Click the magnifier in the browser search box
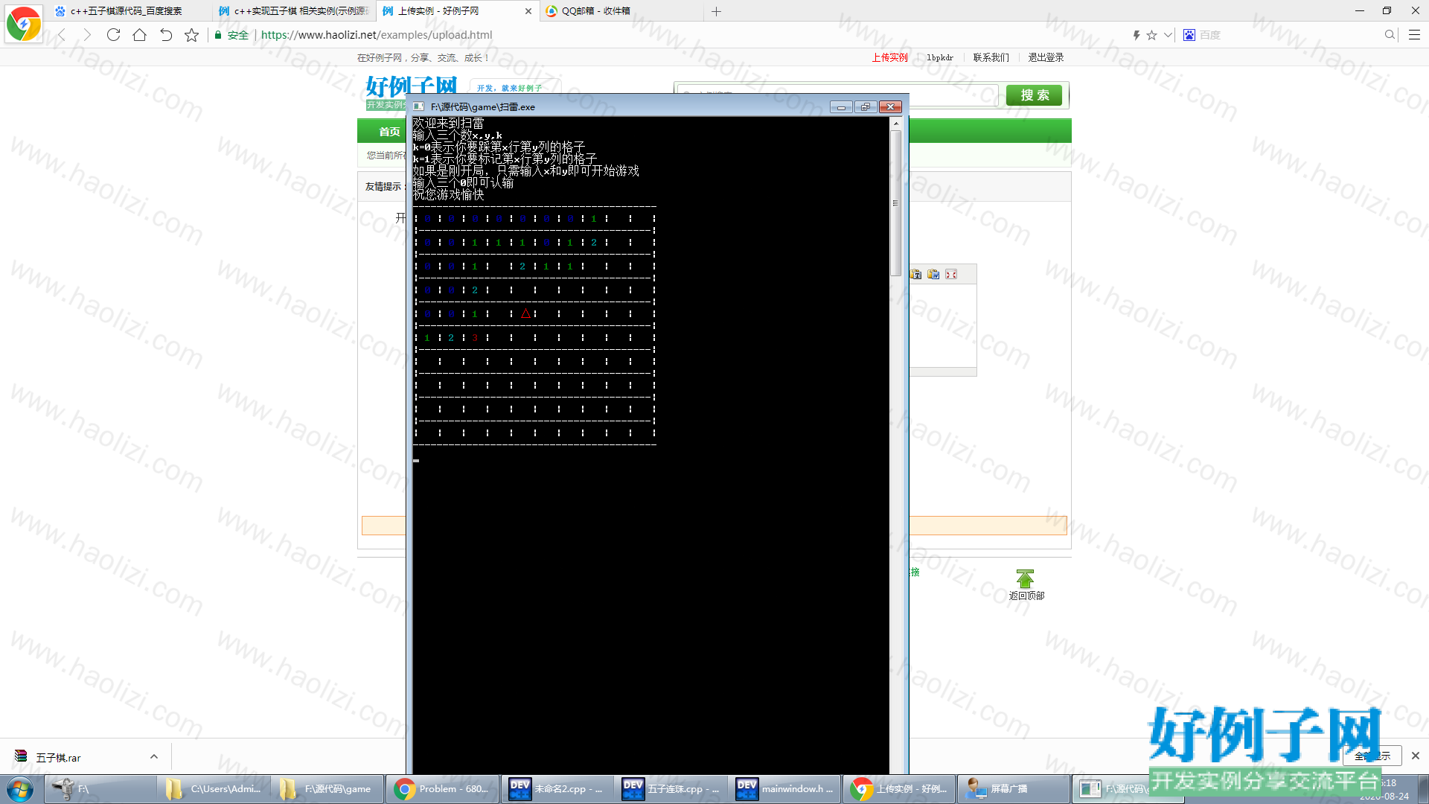 pos(1390,35)
